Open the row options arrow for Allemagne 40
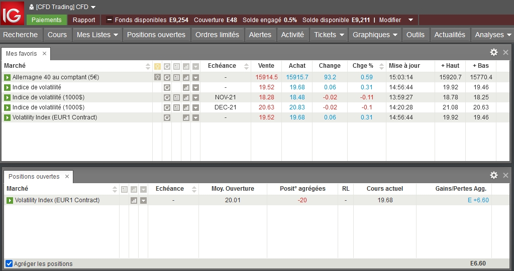 pyautogui.click(x=195, y=77)
